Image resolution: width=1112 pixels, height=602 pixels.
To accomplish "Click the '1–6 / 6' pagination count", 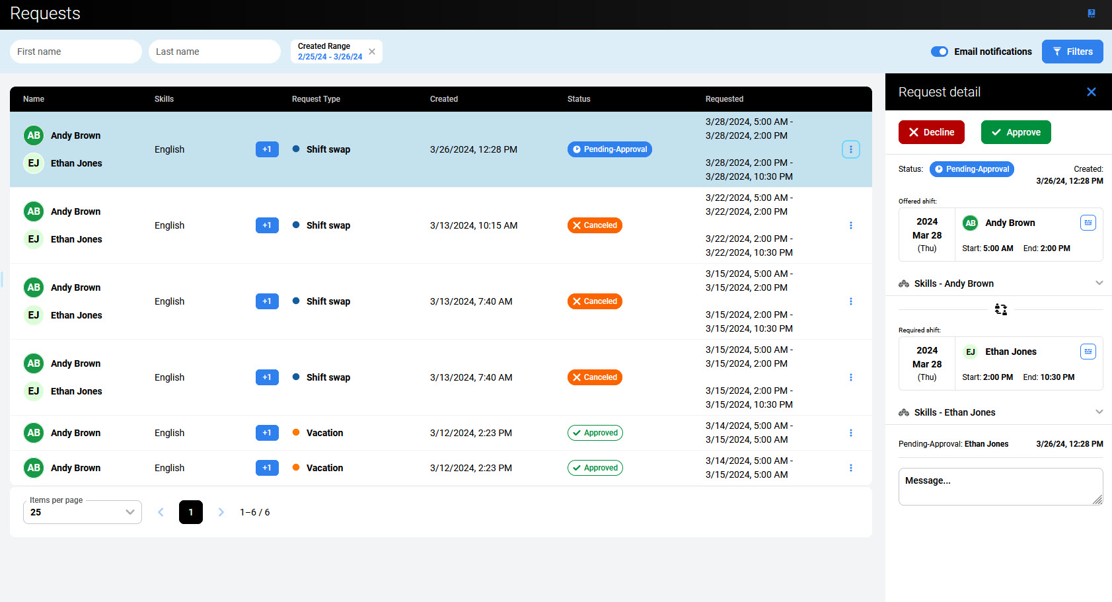I will click(255, 512).
